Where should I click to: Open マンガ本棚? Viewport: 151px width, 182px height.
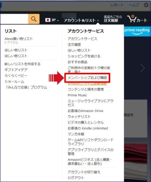[x=76, y=134]
